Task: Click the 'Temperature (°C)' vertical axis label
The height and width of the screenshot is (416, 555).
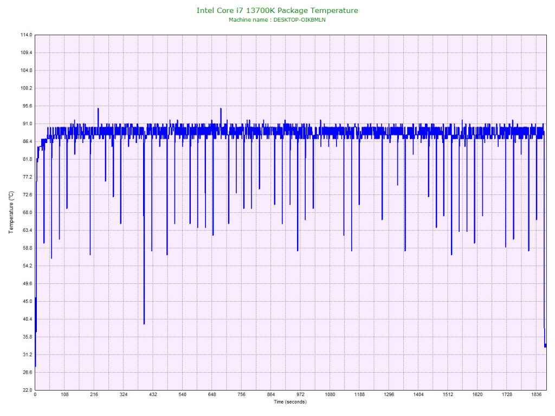Action: pos(11,212)
